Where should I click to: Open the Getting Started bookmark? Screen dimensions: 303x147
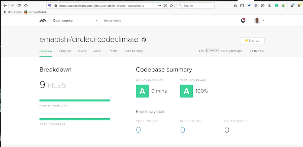pyautogui.click(x=35, y=12)
